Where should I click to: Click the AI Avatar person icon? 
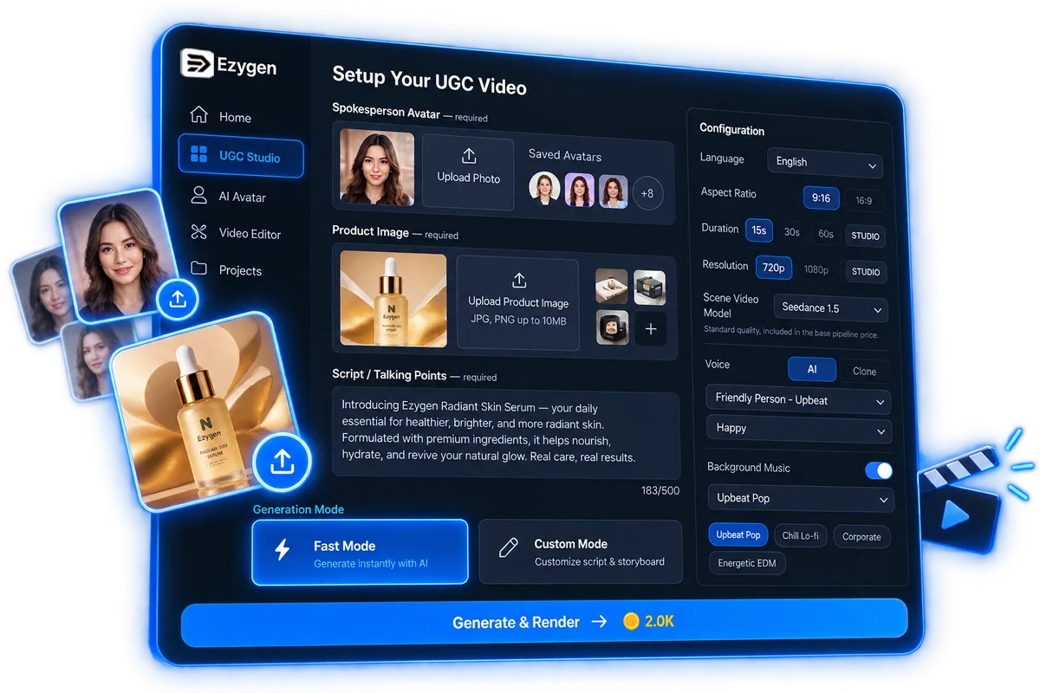point(199,195)
